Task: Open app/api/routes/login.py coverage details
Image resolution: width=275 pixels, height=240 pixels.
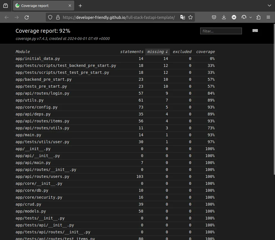Action: pyautogui.click(x=42, y=93)
